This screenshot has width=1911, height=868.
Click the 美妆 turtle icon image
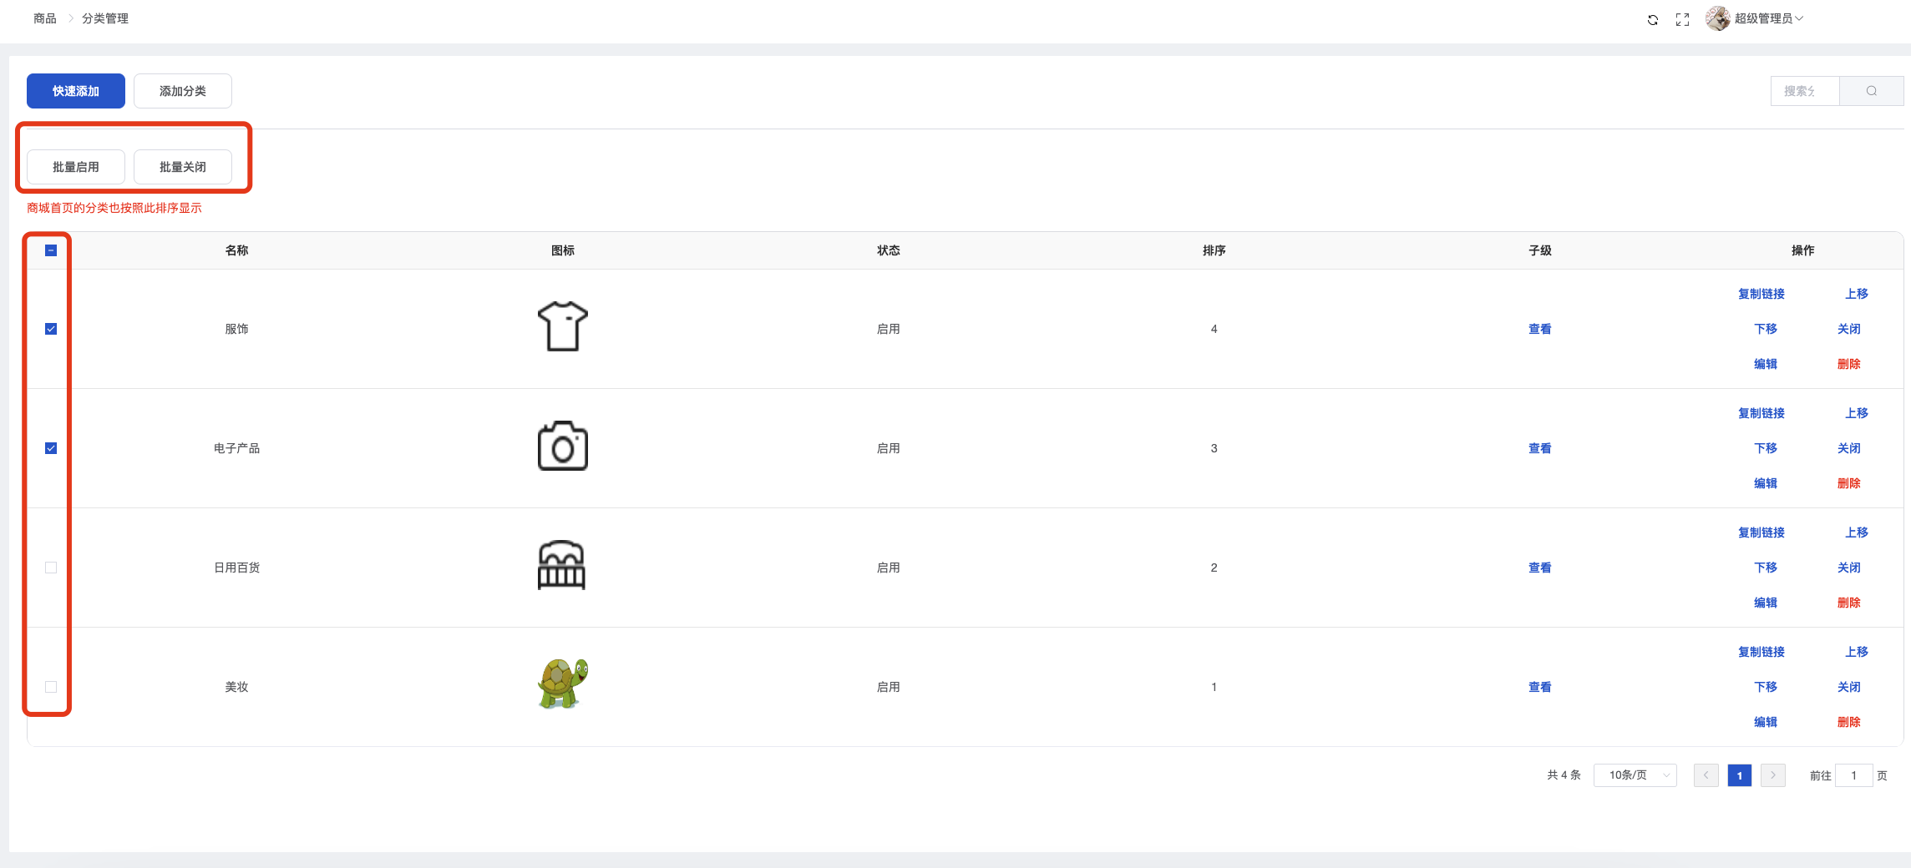(x=562, y=684)
